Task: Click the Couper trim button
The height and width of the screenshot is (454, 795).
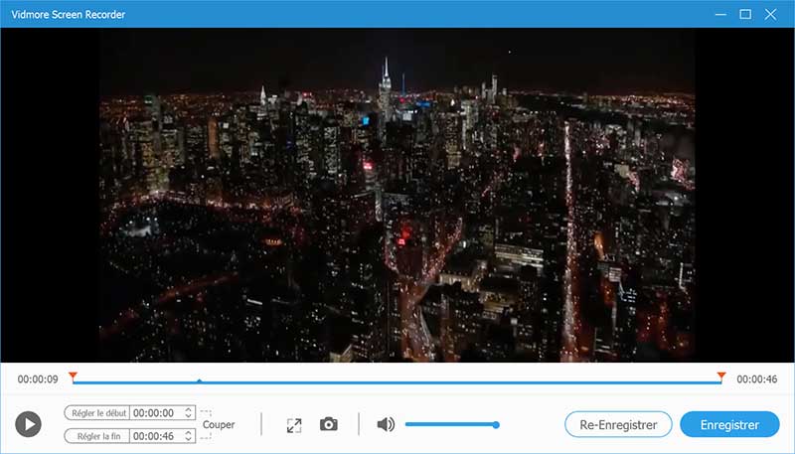Action: tap(219, 424)
